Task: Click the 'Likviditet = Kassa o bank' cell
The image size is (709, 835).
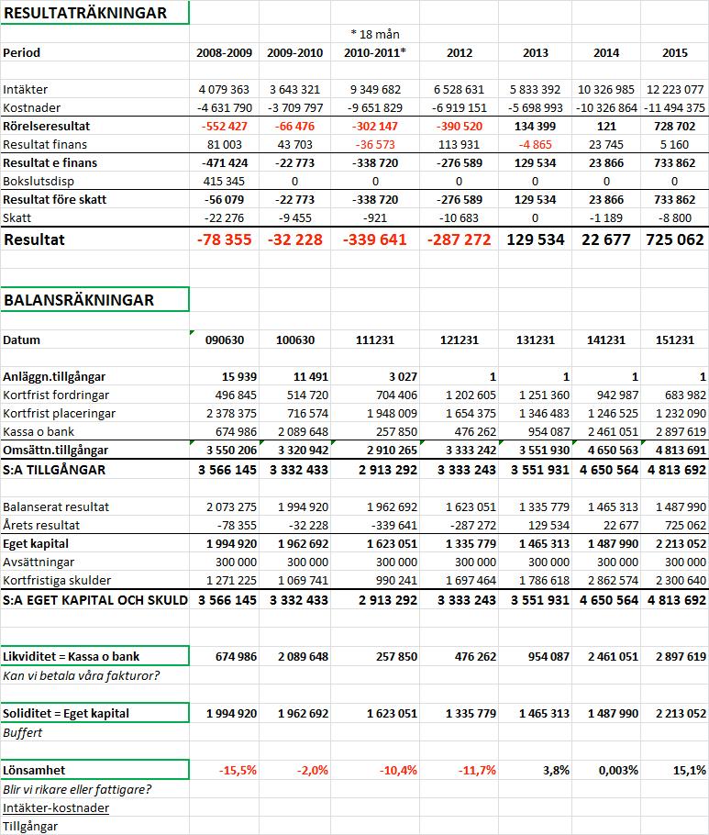Action: (x=94, y=656)
